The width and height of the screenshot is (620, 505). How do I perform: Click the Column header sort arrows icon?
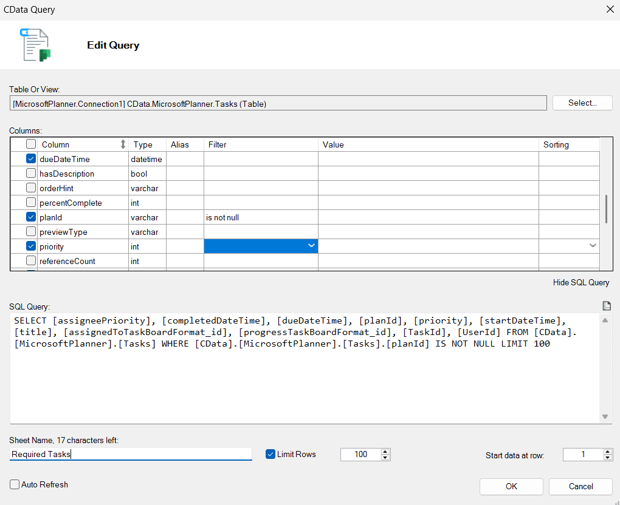click(123, 144)
